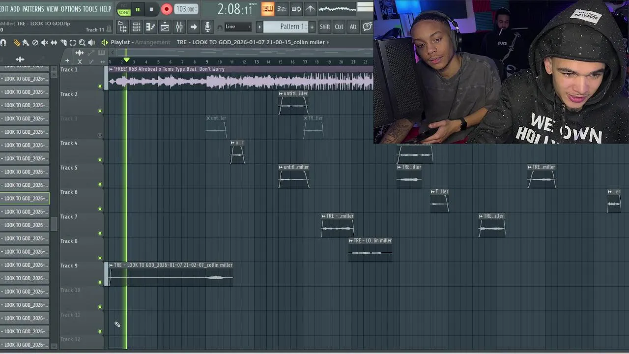Click the Ctrl button
629x354 pixels.
click(339, 27)
